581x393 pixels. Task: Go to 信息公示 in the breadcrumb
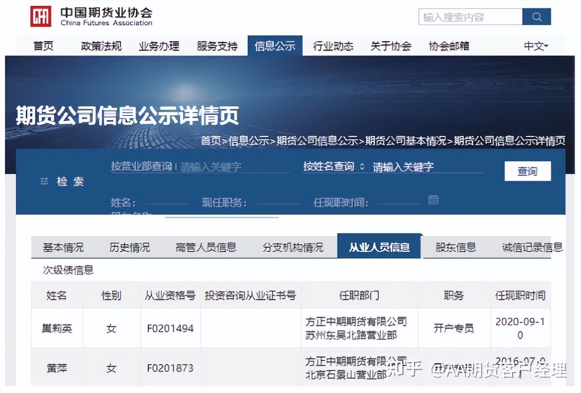[x=249, y=141]
